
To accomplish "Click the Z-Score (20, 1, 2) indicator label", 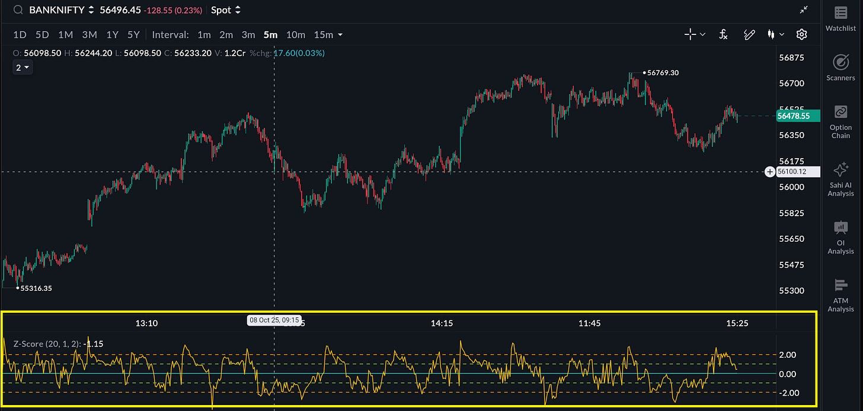I will [47, 343].
